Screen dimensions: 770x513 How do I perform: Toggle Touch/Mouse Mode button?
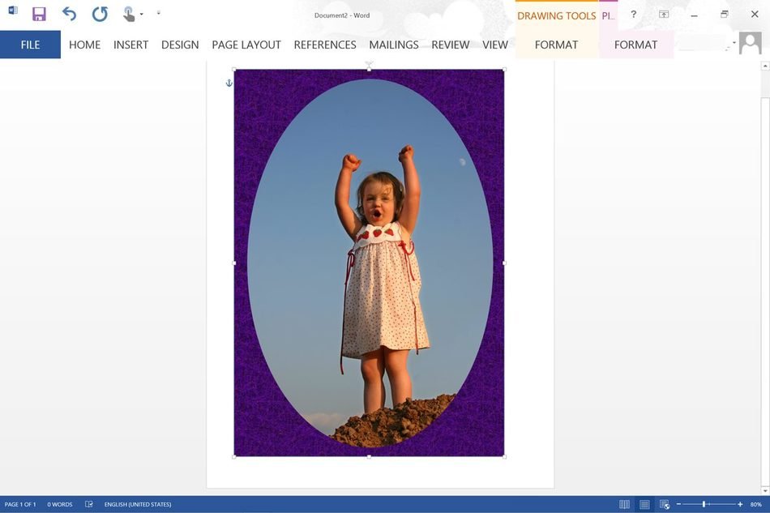(128, 14)
